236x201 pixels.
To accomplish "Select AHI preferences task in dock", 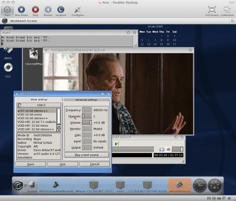I will point(180,186).
